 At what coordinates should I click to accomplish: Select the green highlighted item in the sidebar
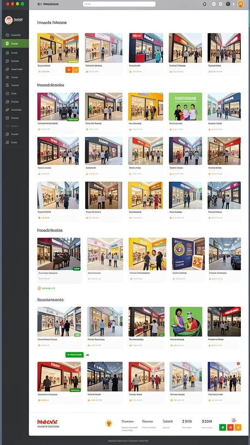coord(15,43)
